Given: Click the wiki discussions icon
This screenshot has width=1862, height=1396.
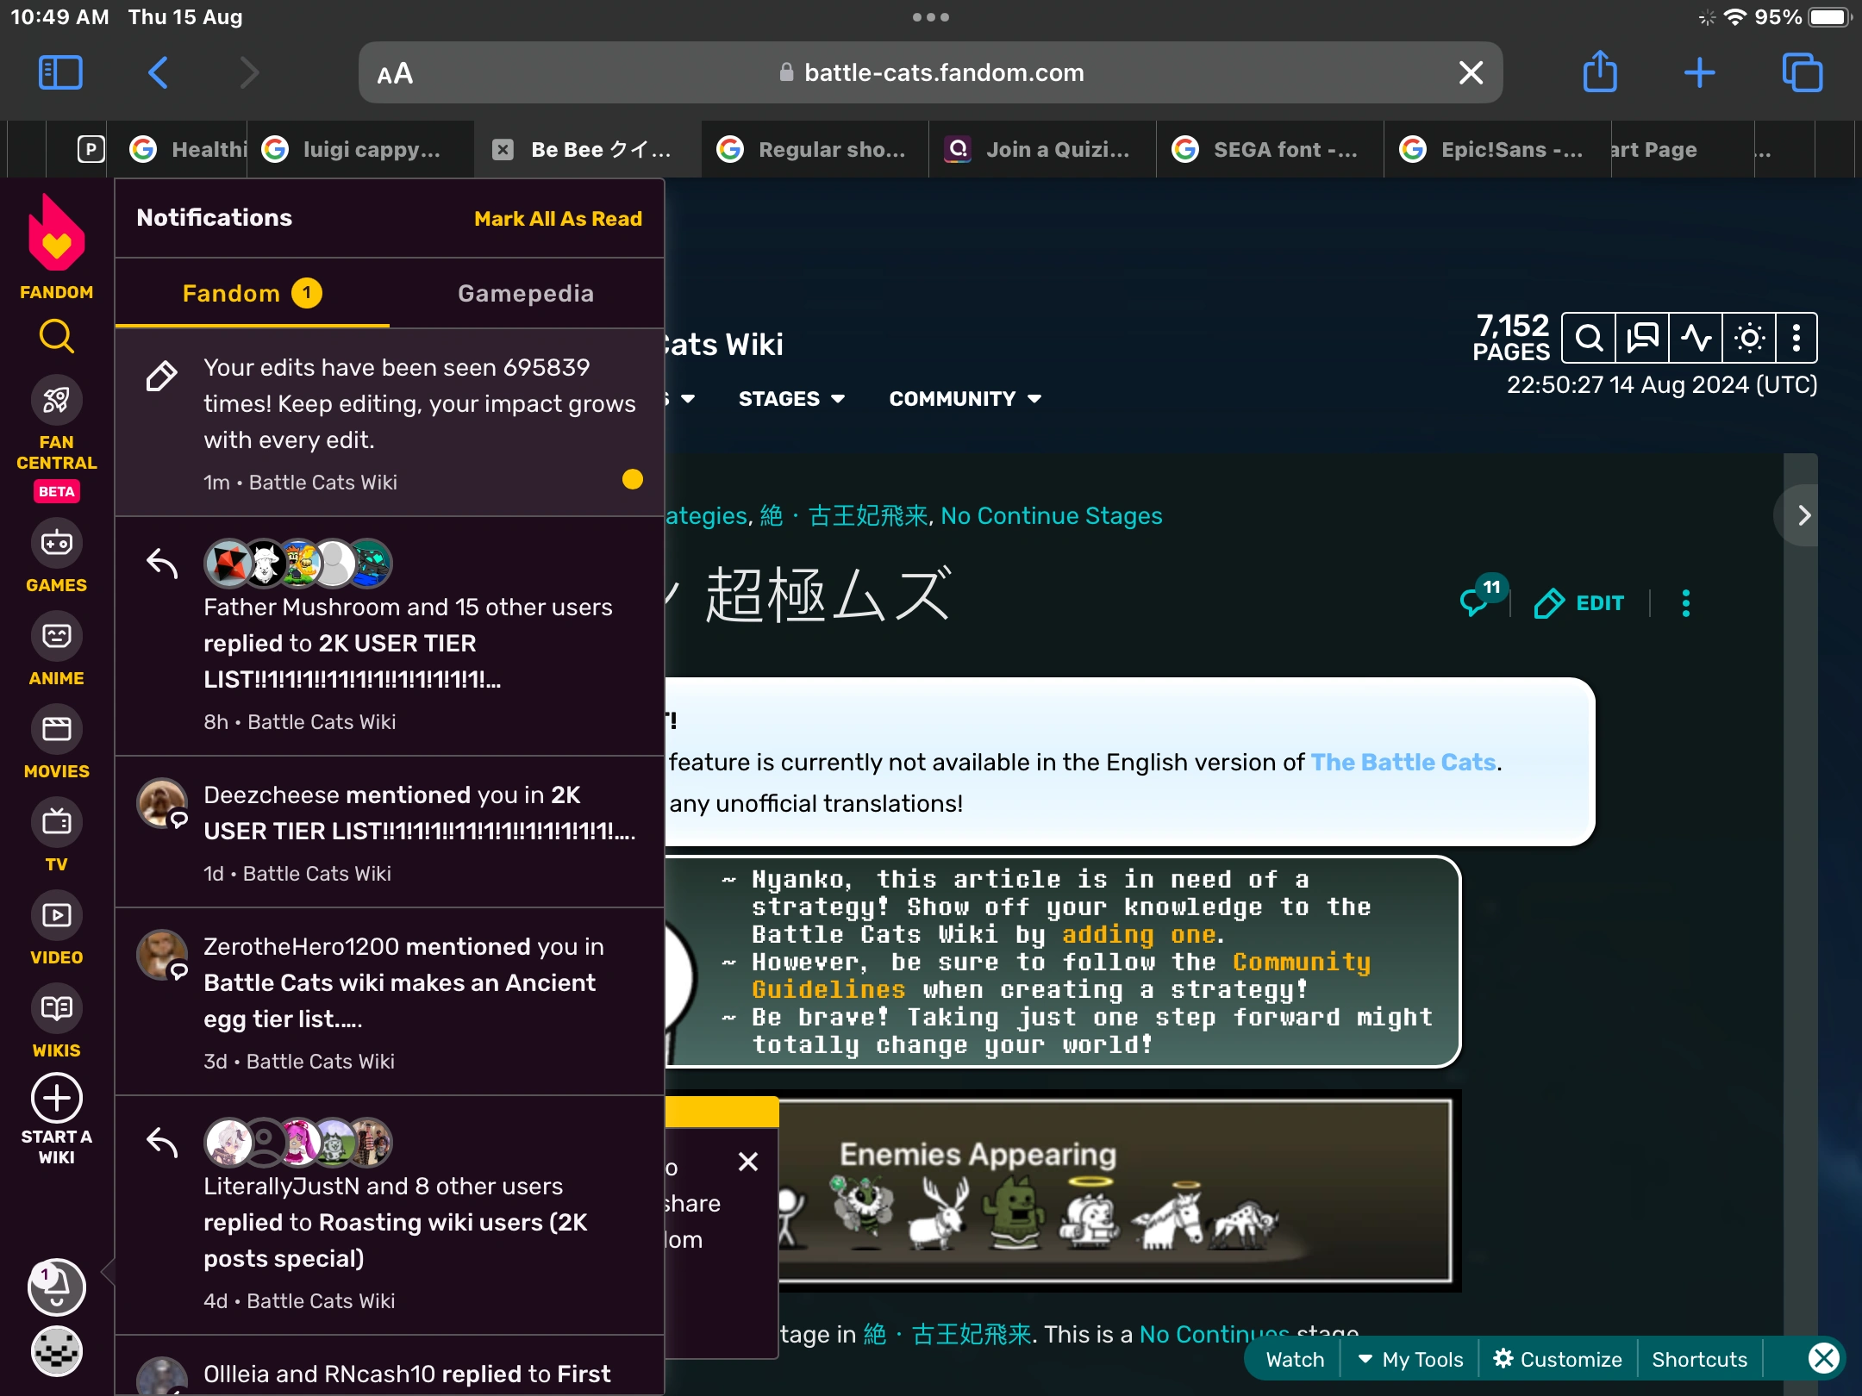Looking at the screenshot, I should (x=1642, y=338).
